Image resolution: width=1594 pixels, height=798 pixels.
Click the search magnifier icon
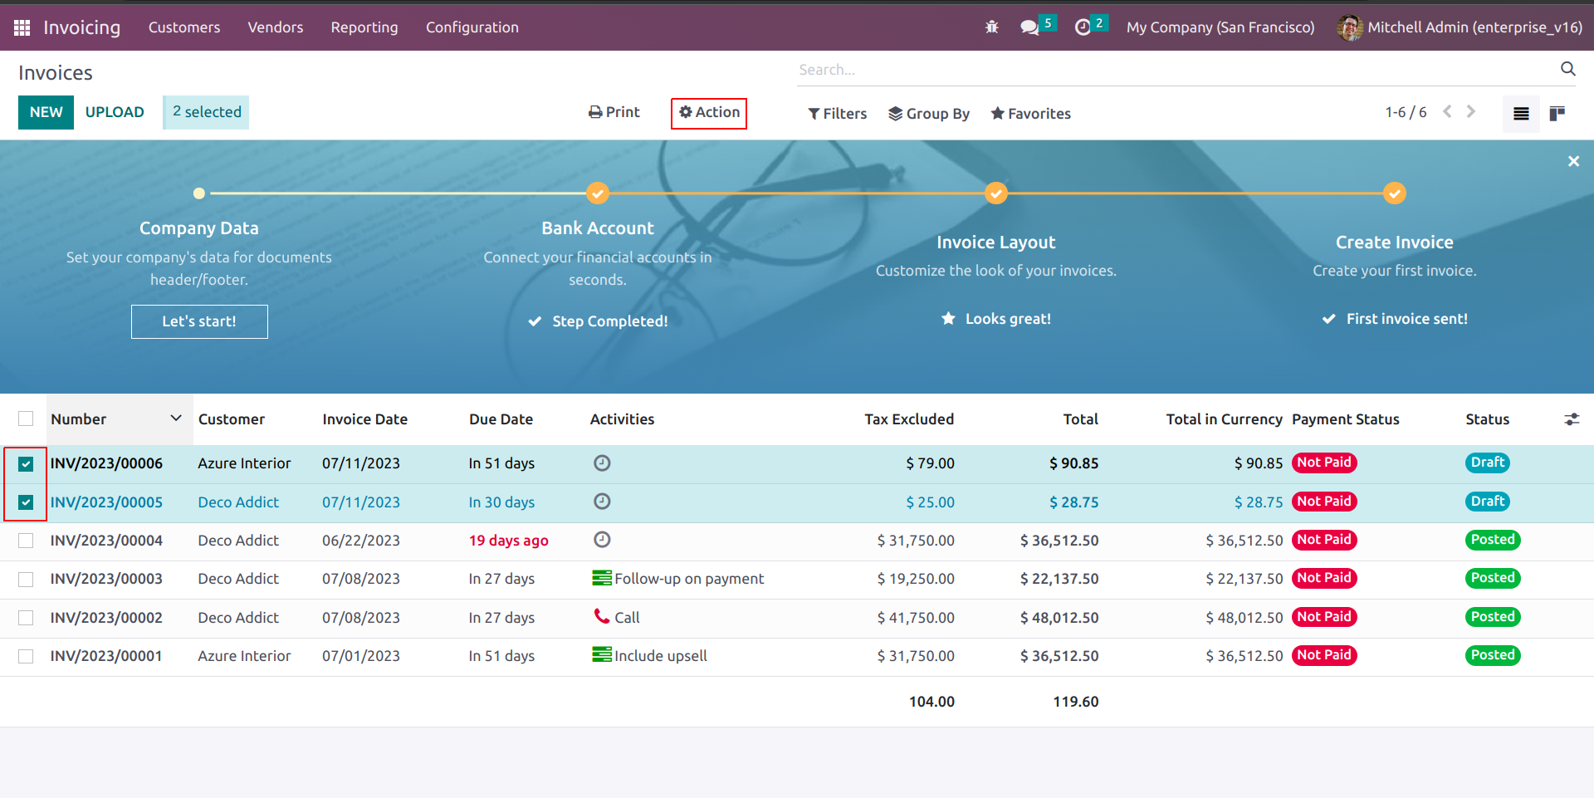click(1568, 69)
